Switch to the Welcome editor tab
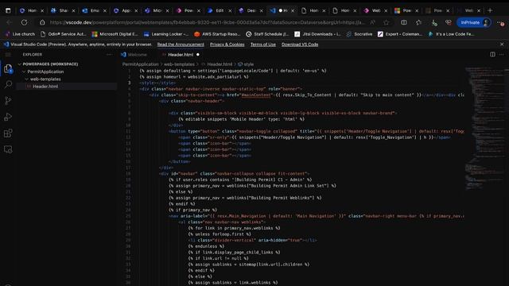Screen dimensions: 509x286 point(138,55)
